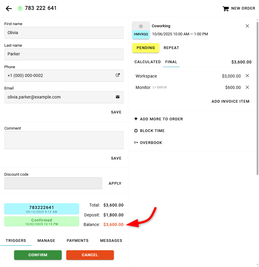259x267 pixels.
Task: Go back with the left arrow icon
Action: coord(9,8)
